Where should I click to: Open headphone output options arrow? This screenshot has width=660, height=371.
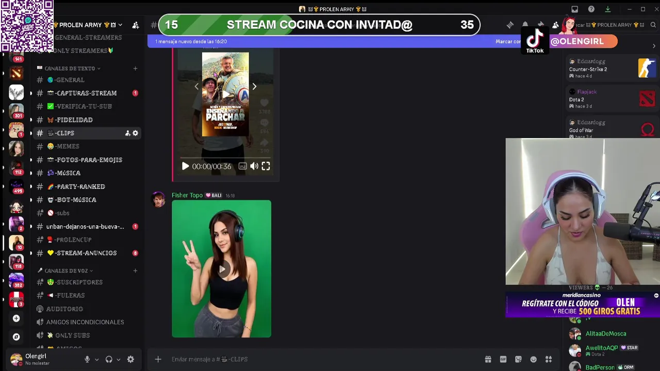point(118,360)
